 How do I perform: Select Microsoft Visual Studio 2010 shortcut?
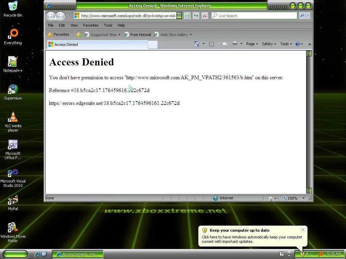click(13, 177)
